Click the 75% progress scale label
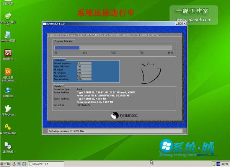Viewport: 230px width, 167px height. click(x=142, y=52)
